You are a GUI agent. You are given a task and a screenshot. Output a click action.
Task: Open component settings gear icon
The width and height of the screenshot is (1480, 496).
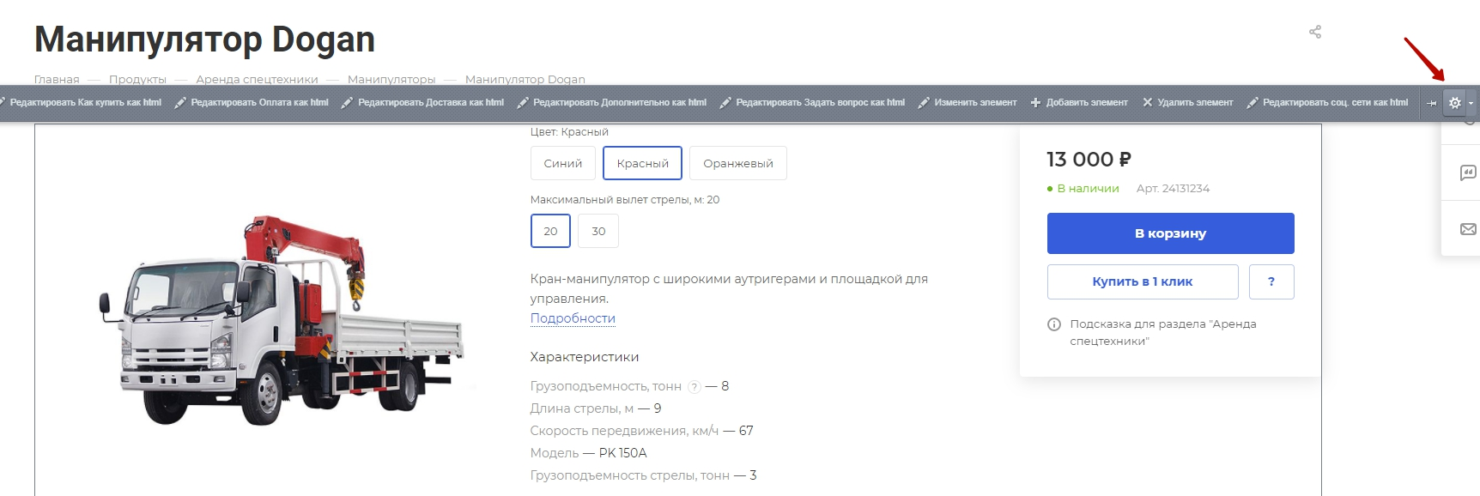point(1454,102)
